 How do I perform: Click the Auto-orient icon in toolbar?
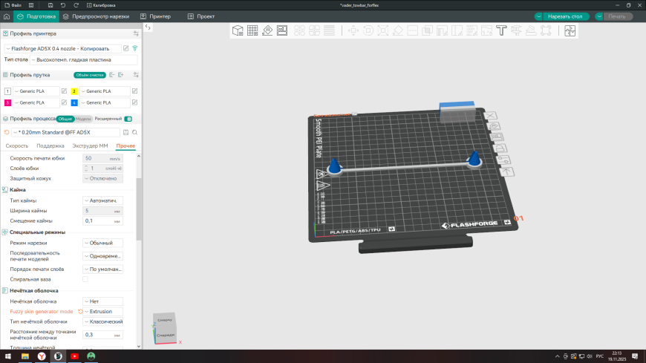point(267,30)
